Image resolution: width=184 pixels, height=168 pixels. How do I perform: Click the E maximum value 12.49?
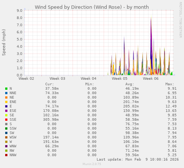coord(171,106)
